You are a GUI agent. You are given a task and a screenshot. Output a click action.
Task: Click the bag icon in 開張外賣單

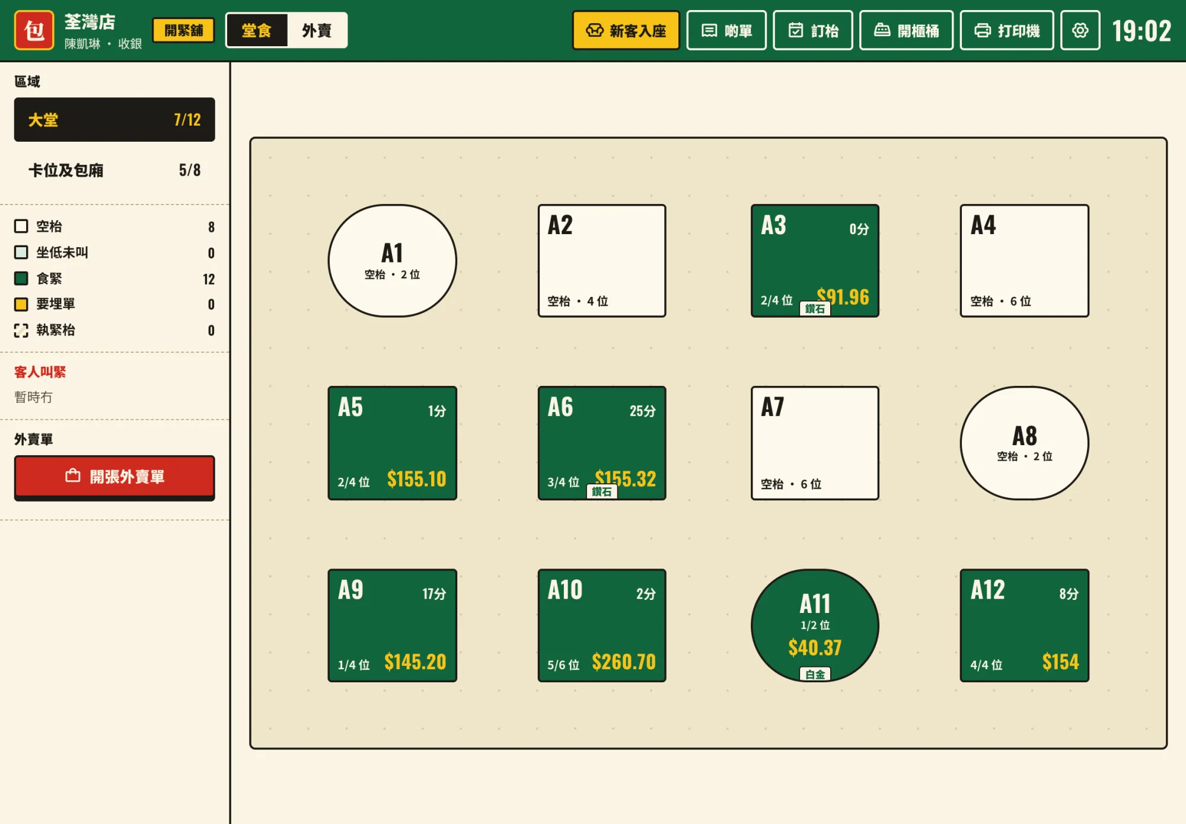(x=73, y=475)
